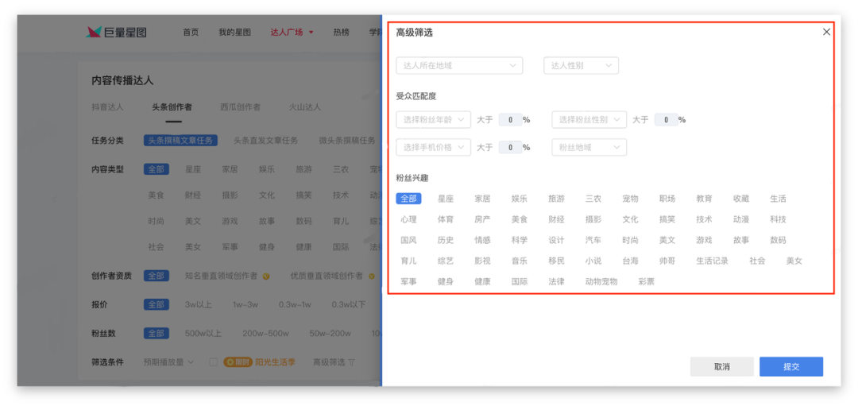Viewport: 858px width, 406px height.
Task: Click the red arrow next to 达人广场
Action: point(311,33)
